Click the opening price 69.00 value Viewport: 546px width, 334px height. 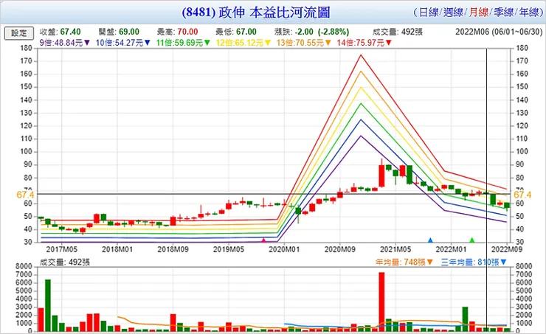[x=129, y=32]
